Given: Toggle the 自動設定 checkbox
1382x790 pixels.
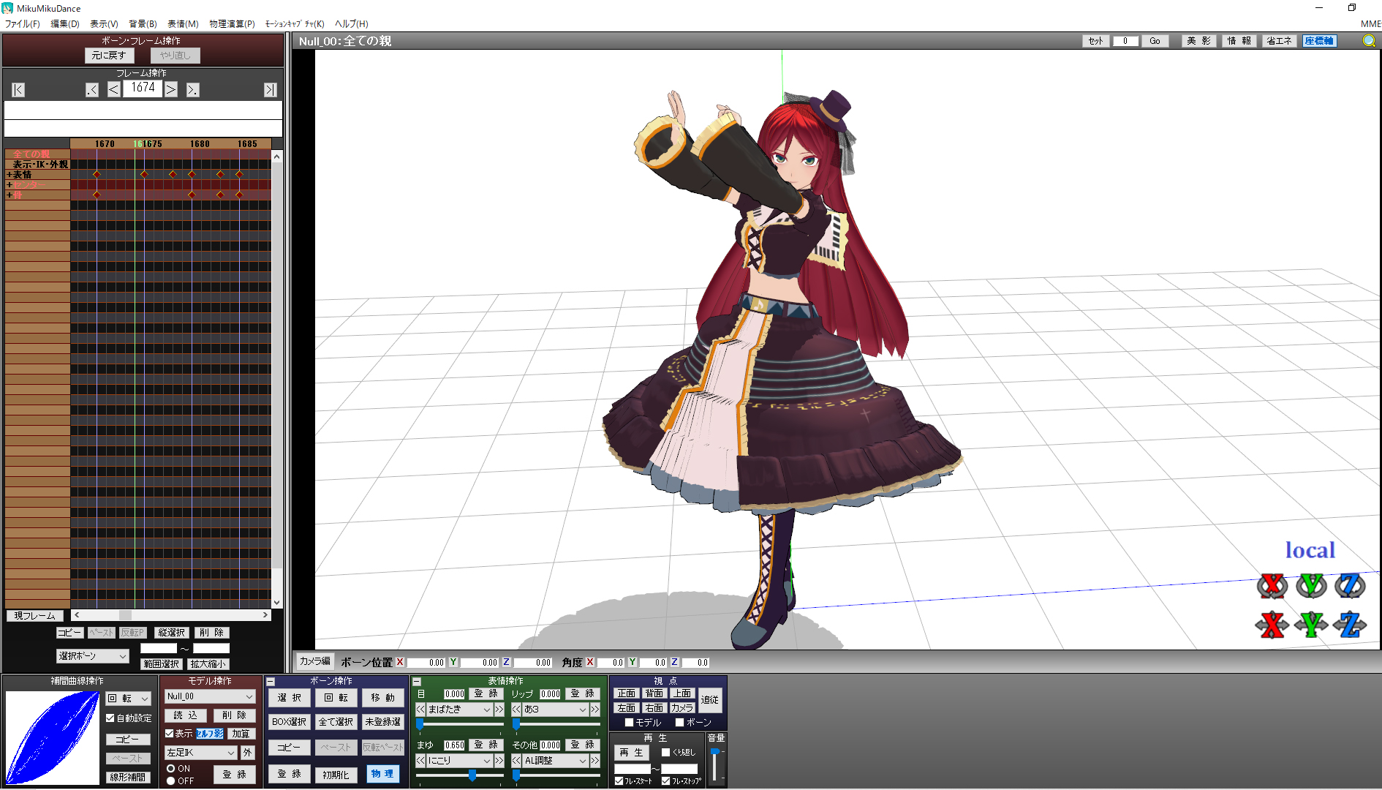Looking at the screenshot, I should point(110,718).
